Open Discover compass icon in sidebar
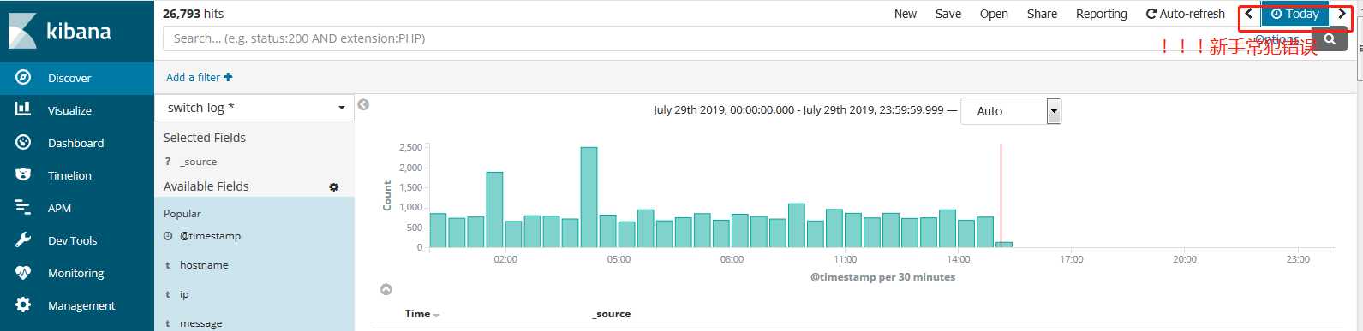 (x=23, y=77)
